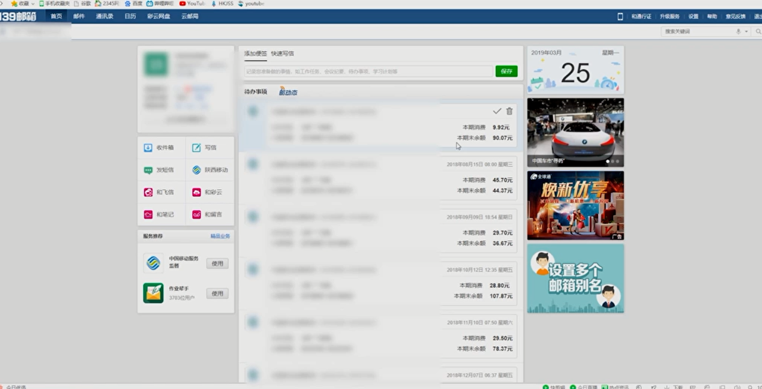
Task: Open the 焕新优享 advertisement banner
Action: (x=575, y=205)
